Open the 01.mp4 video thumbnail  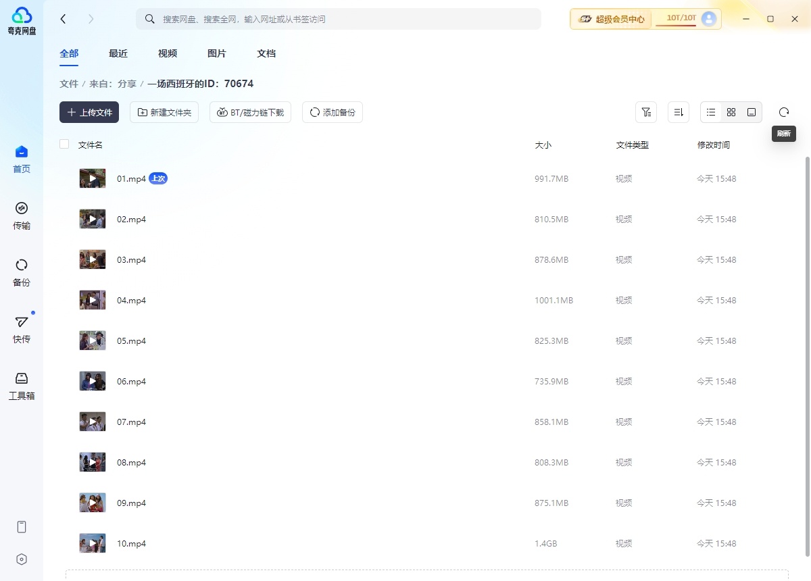[92, 178]
